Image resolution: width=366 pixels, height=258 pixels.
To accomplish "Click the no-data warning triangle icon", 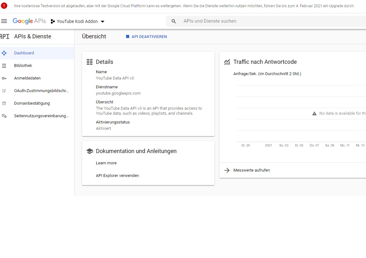I will pos(314,113).
